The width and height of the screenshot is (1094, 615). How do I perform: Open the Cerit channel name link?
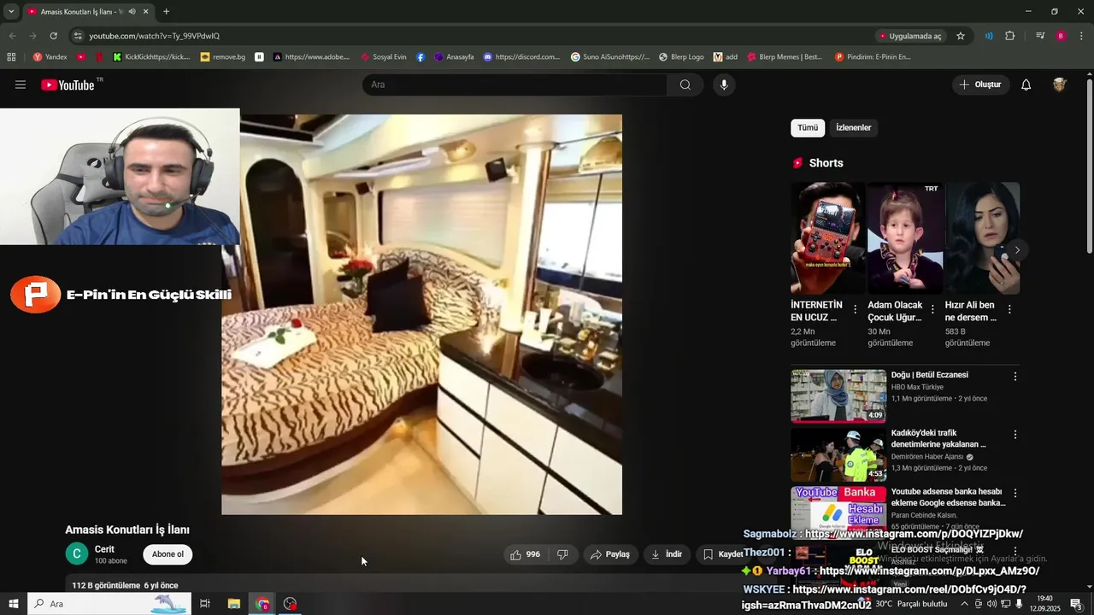click(x=104, y=549)
